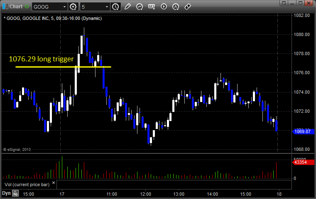Image resolution: width=316 pixels, height=199 pixels.
Task: Open the studies chart-line menu
Action: (x=140, y=7)
